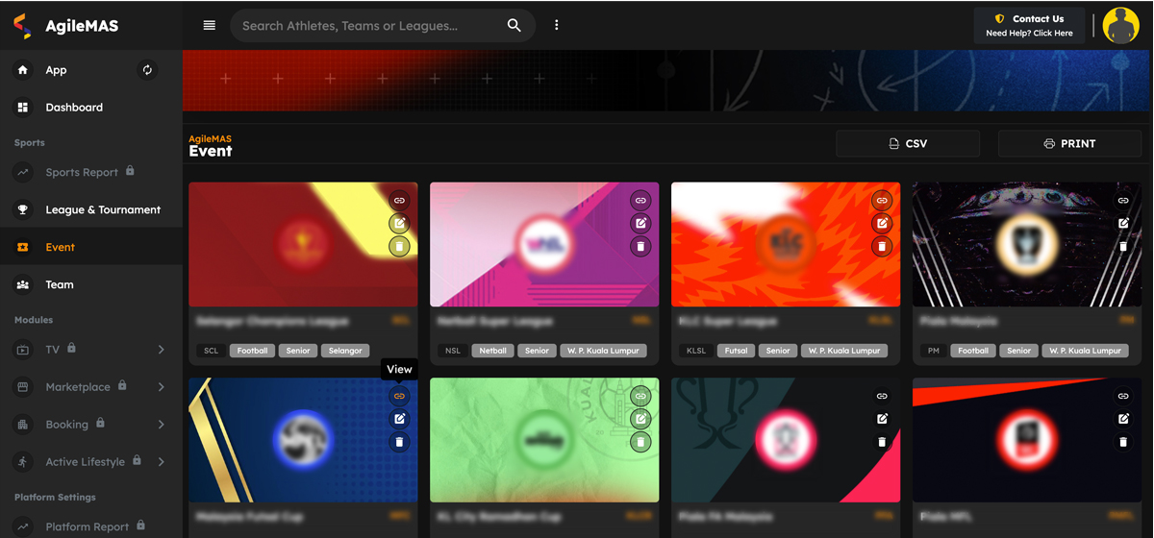Click the PRINT button
1154x538 pixels.
point(1068,143)
